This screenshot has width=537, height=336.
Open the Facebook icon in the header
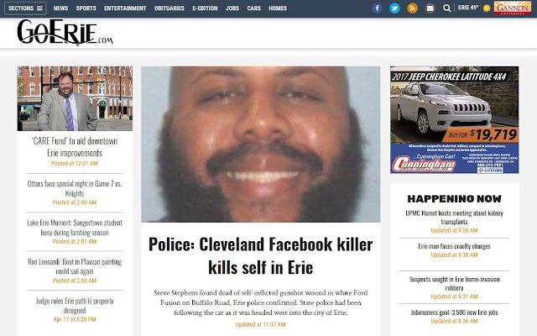(x=377, y=8)
